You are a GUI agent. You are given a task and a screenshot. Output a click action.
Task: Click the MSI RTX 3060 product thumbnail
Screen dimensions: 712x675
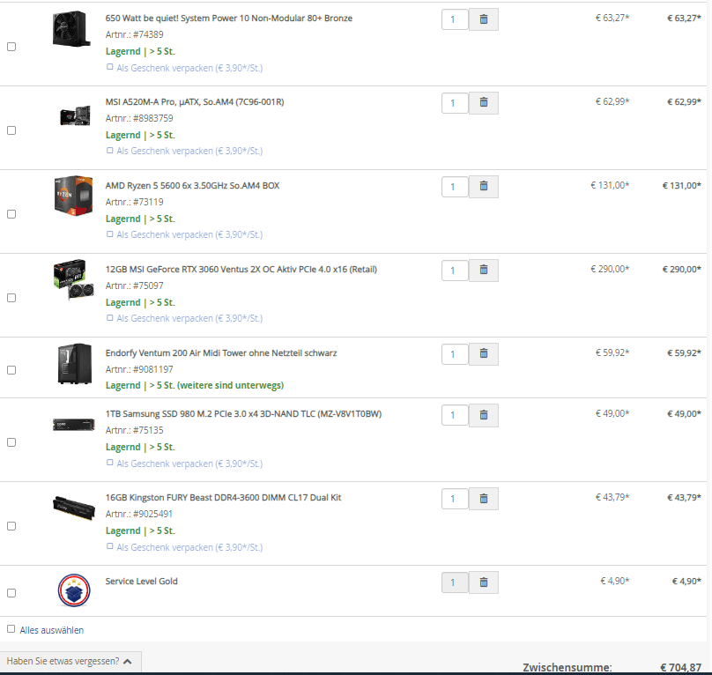[x=73, y=279]
